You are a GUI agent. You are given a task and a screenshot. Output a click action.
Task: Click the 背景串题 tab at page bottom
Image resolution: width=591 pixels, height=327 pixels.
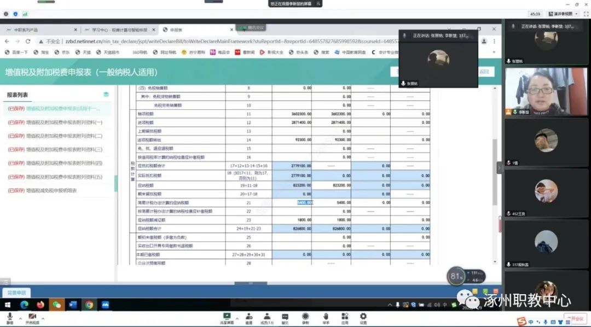point(16,293)
